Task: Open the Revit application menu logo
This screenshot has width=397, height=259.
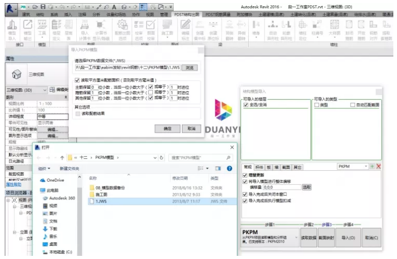Action: [x=10, y=8]
